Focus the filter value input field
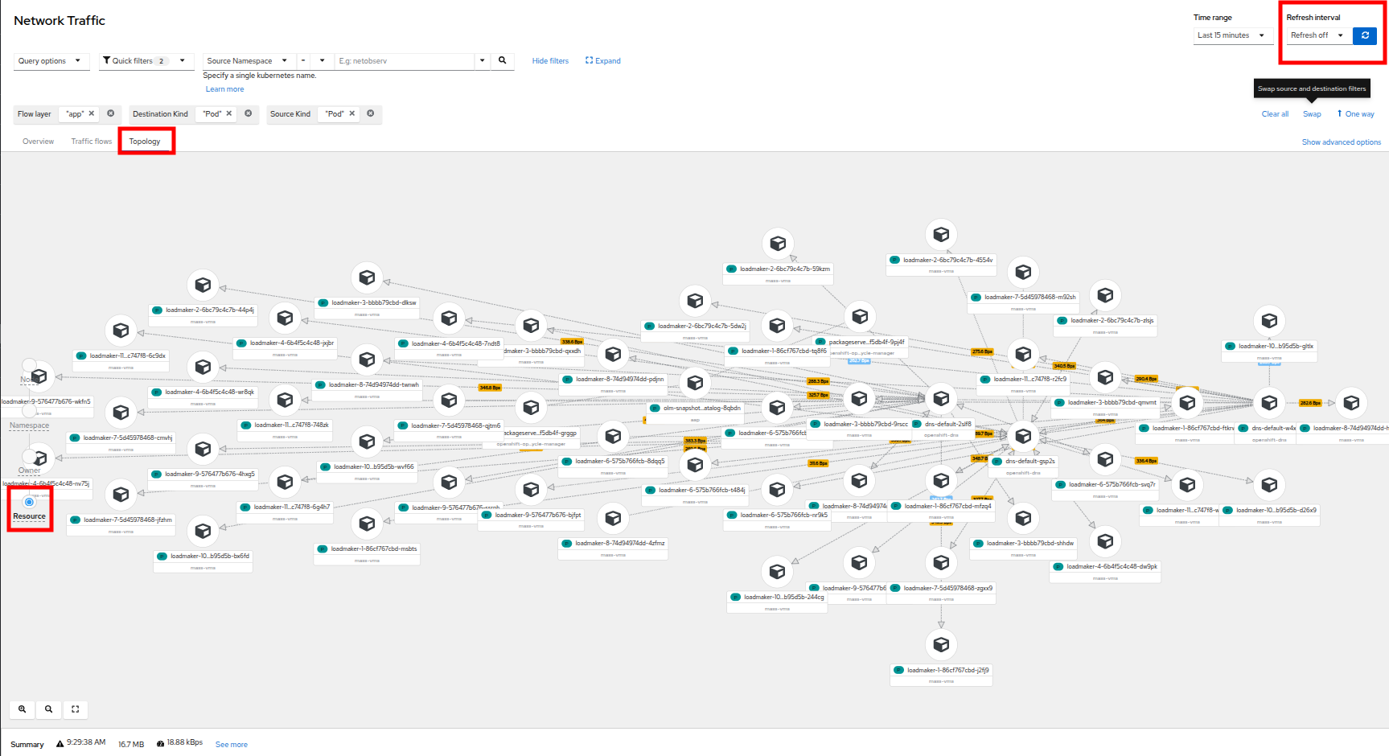 pyautogui.click(x=404, y=61)
